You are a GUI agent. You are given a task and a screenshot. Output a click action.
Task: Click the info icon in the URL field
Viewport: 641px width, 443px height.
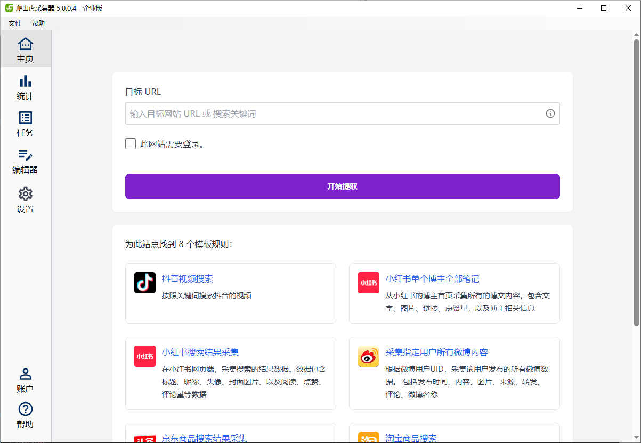(x=550, y=113)
